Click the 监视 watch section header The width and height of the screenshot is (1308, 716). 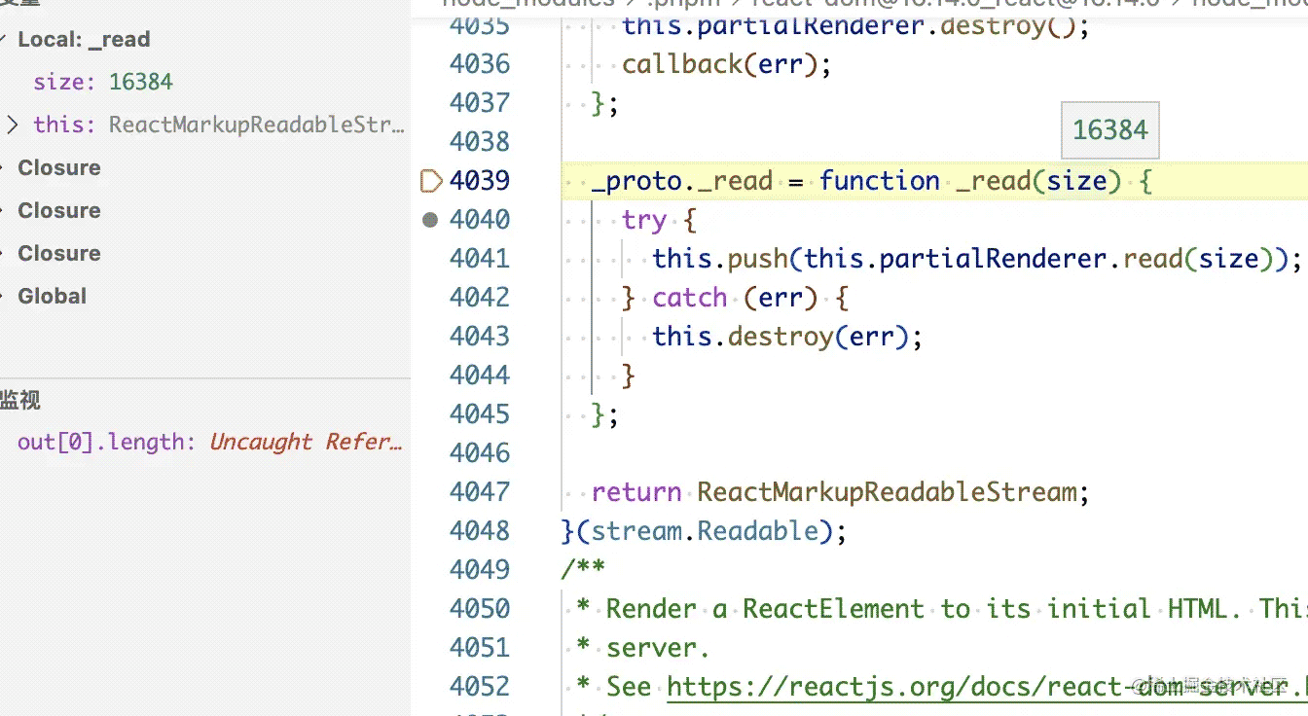(x=20, y=400)
